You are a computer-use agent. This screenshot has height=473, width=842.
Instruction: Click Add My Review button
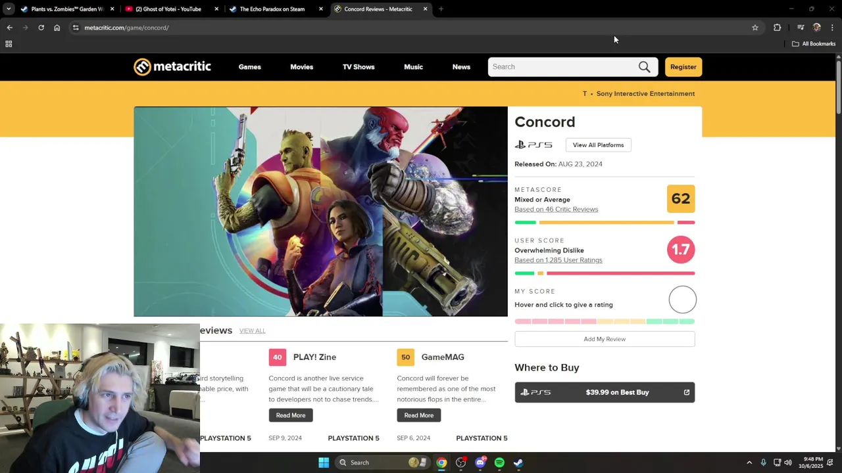point(605,339)
